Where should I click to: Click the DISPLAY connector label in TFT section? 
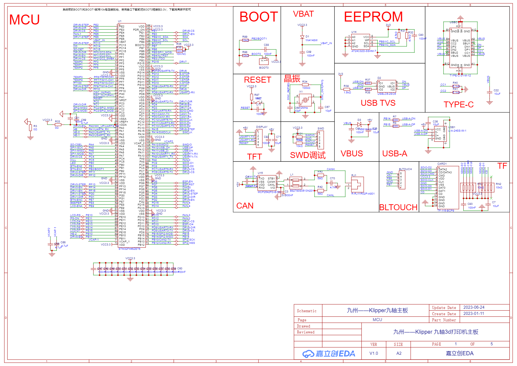click(x=262, y=127)
